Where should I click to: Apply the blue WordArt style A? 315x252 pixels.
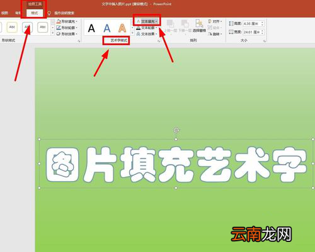107,28
